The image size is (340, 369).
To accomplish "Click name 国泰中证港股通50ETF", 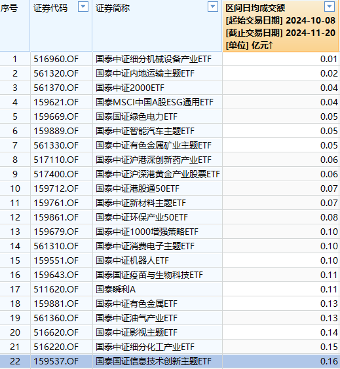I will click(x=138, y=188).
